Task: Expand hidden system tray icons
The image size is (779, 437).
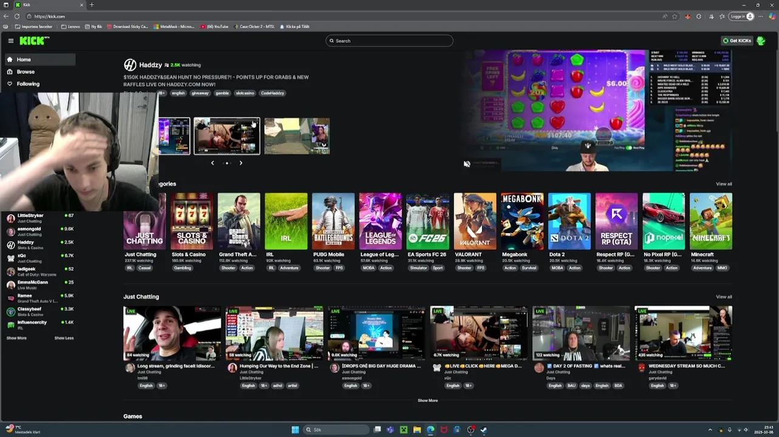Action: [710, 430]
